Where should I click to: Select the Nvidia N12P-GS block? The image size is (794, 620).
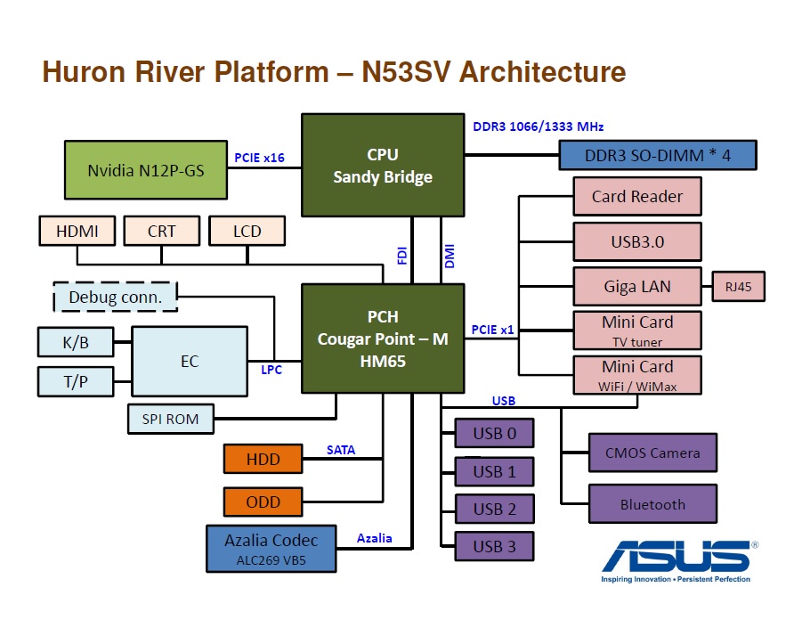point(146,170)
